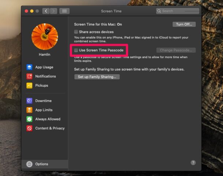Image resolution: width=223 pixels, height=176 pixels.
Task: Click the yellow Pickups icon
Action: tap(29, 85)
